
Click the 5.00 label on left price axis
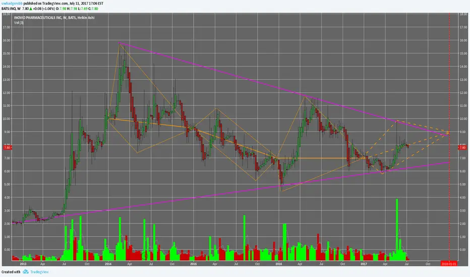click(x=7, y=184)
